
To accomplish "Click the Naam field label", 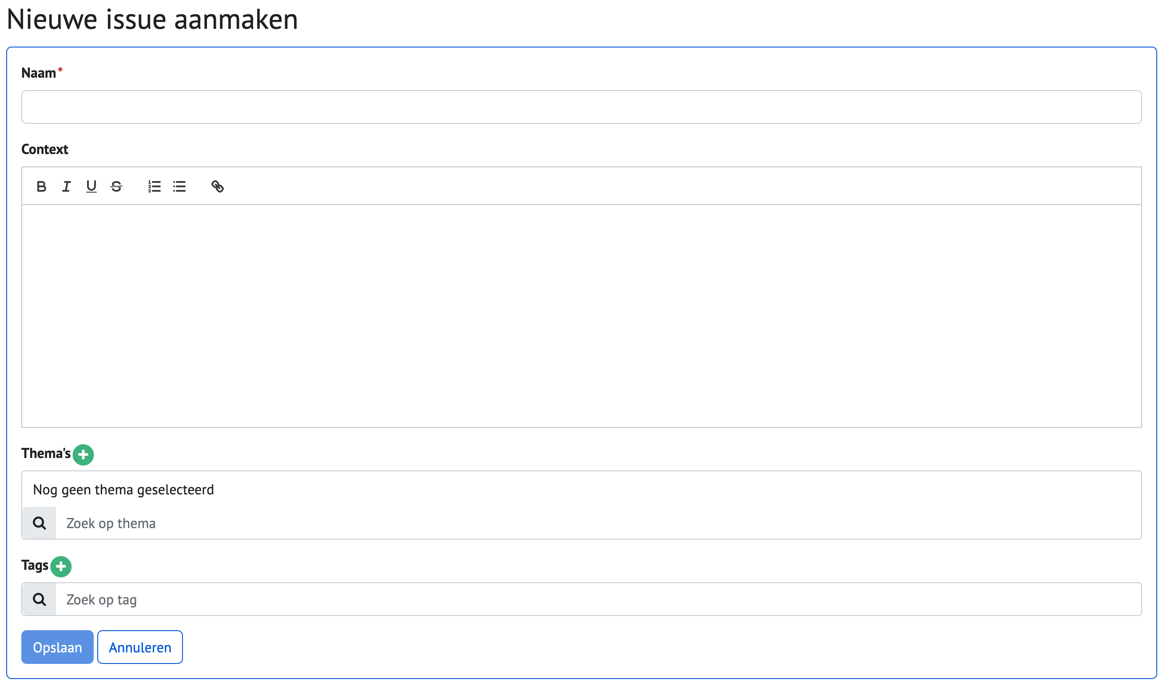I will click(39, 73).
